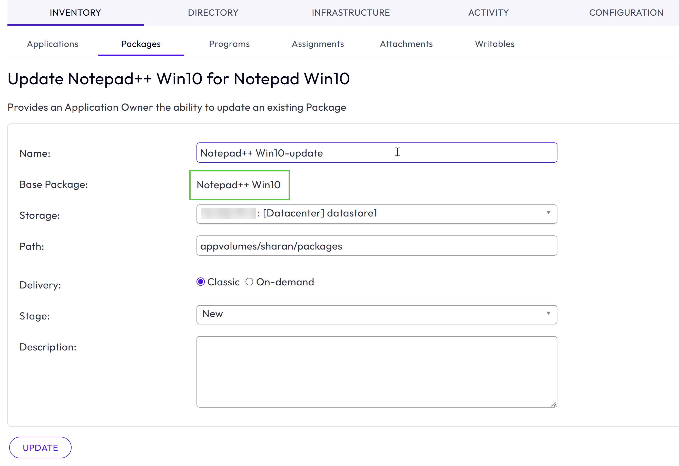Click the Stage label
This screenshot has height=466, width=679.
pyautogui.click(x=35, y=316)
